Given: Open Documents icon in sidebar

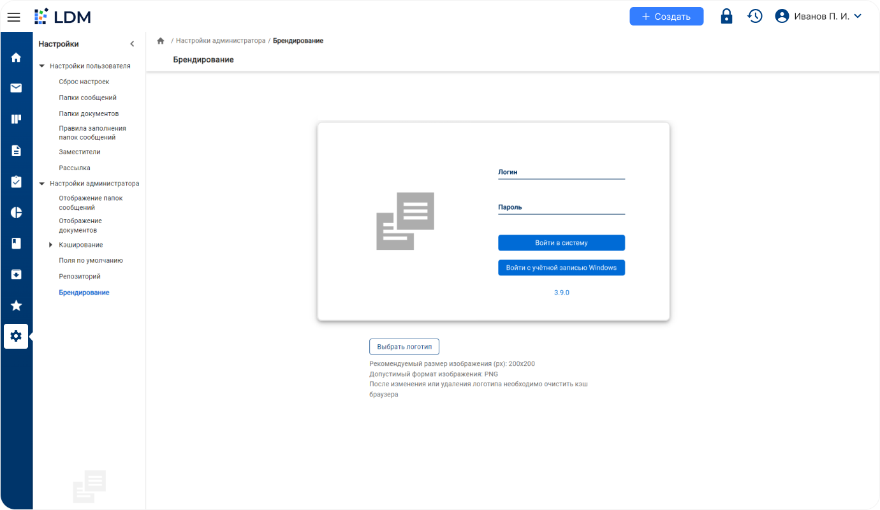Looking at the screenshot, I should (17, 150).
